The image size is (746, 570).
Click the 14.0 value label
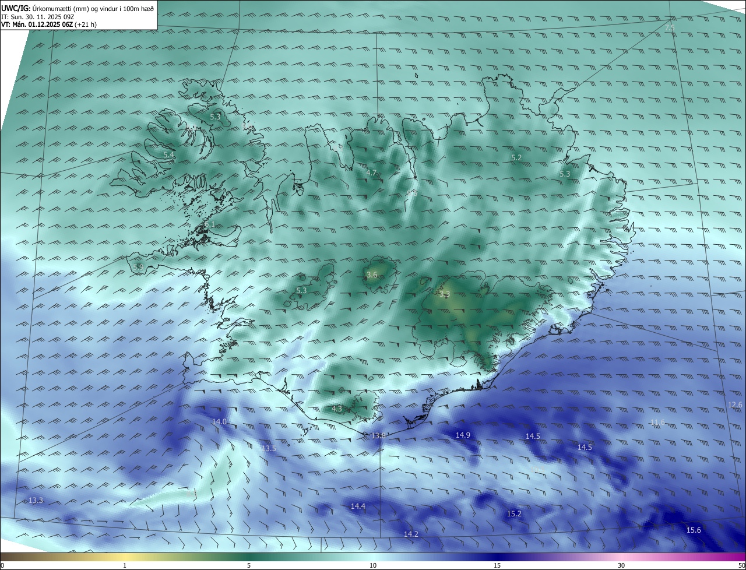219,421
